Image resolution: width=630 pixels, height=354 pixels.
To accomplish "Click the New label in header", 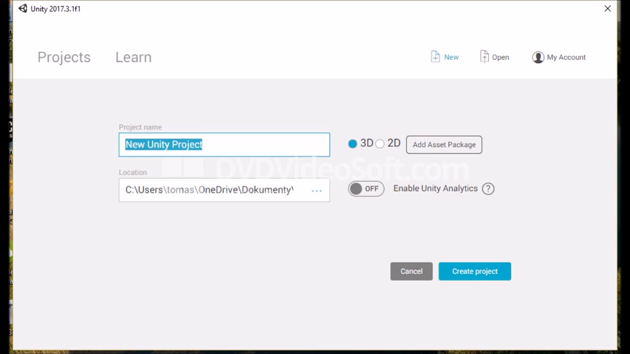I will 451,57.
